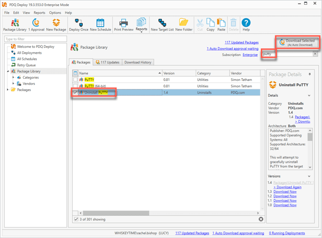Open Help from the toolbar
The height and width of the screenshot is (238, 322).
(246, 25)
